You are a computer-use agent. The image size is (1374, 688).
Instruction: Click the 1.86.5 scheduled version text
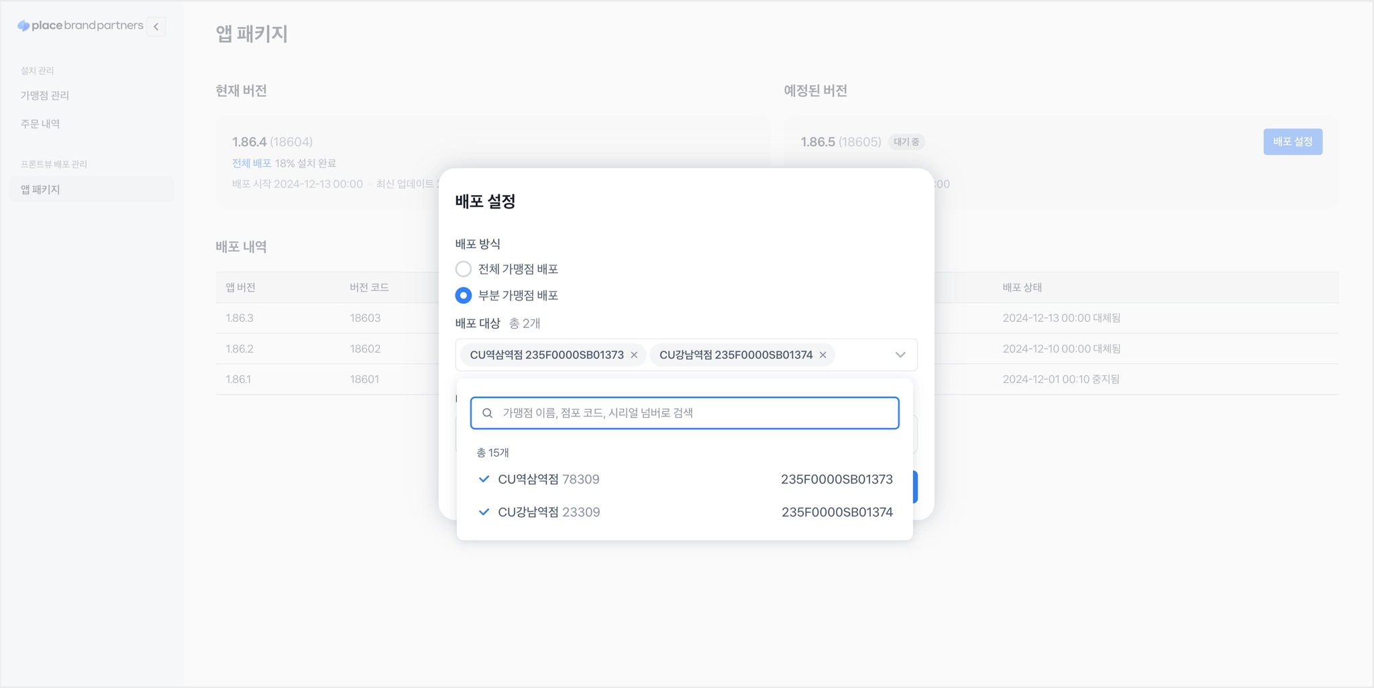(818, 141)
